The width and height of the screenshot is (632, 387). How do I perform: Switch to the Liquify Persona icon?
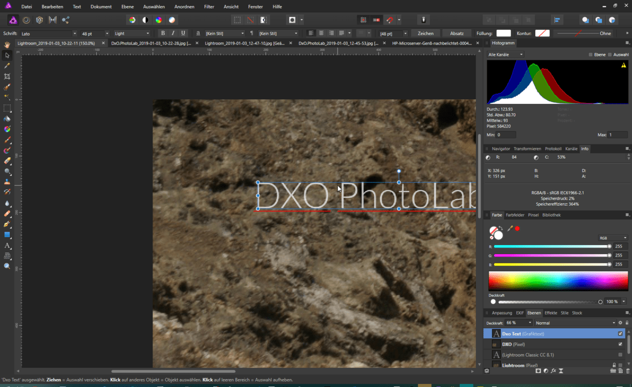[26, 20]
